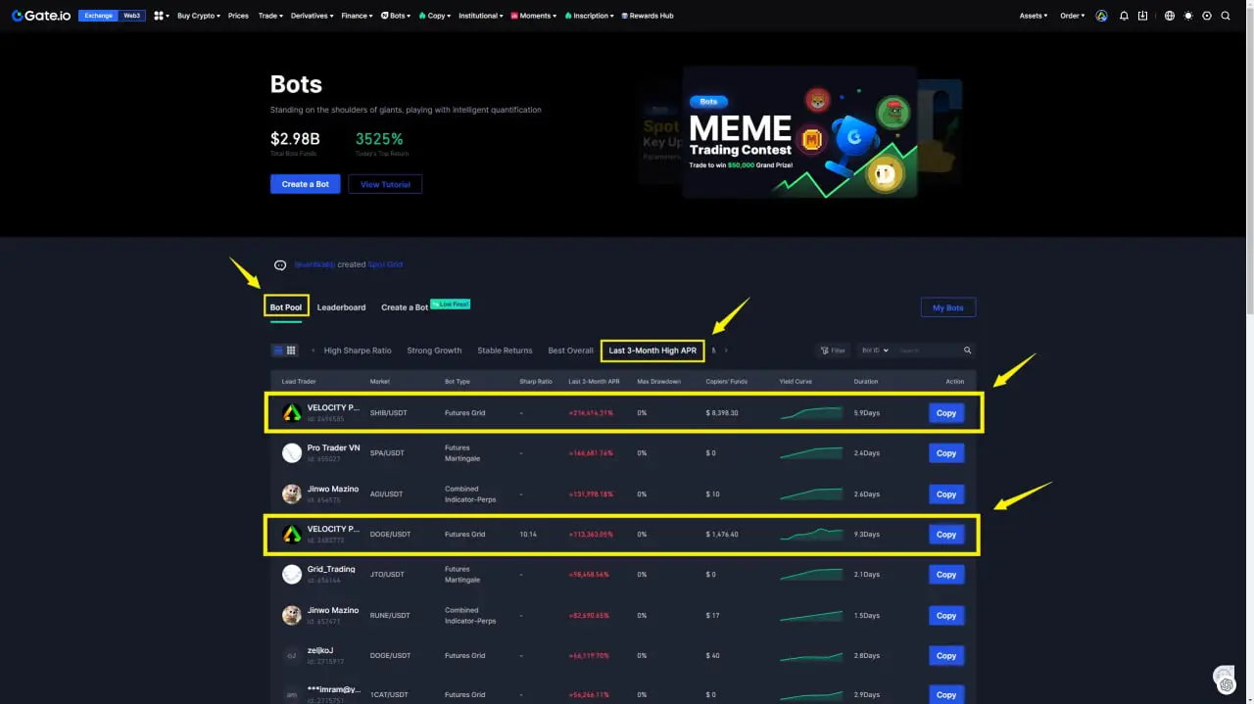Select Last 3-Month High APR tab
1254x704 pixels.
(x=652, y=351)
